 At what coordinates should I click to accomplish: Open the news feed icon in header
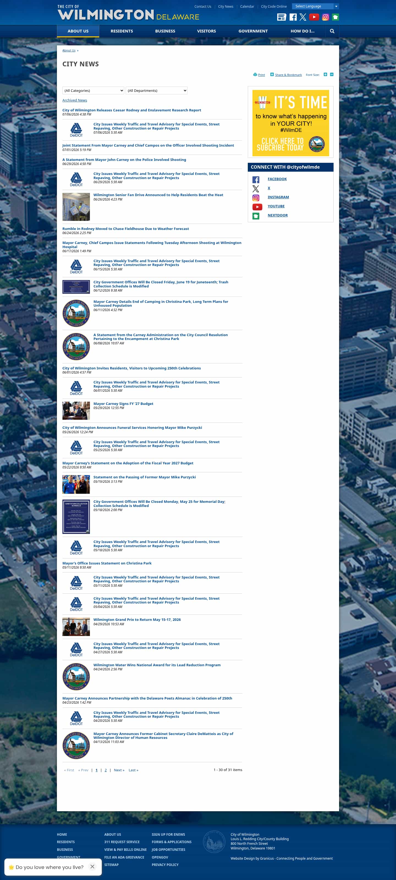[x=281, y=17]
